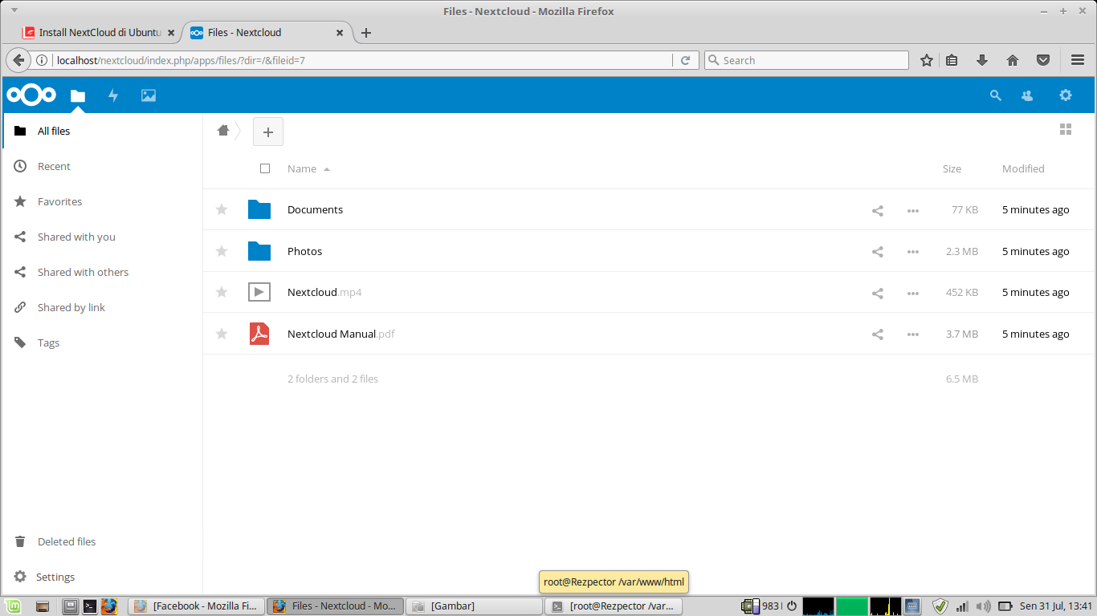This screenshot has height=616, width=1097.
Task: Open Firefox downloads arrow
Action: point(981,60)
